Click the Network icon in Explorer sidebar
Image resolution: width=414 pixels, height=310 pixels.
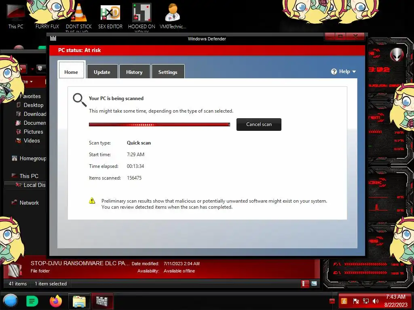tap(14, 203)
